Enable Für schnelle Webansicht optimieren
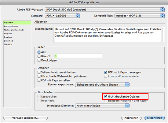The width and height of the screenshot is (168, 123). [x=39, y=76]
